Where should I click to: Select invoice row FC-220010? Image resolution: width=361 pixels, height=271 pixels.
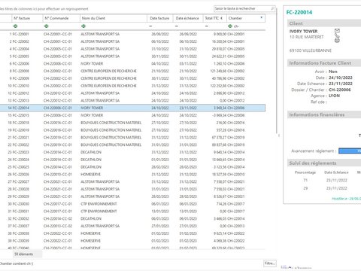click(x=132, y=86)
